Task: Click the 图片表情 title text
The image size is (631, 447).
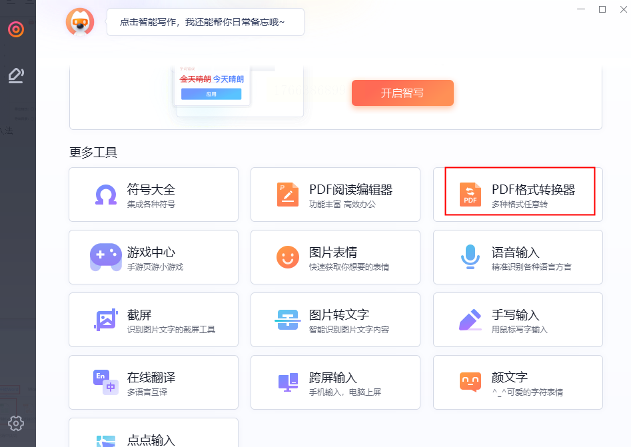Action: click(x=333, y=252)
